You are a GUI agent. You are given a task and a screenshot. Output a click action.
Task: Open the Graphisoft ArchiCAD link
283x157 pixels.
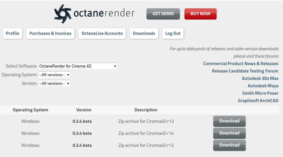pos(258,101)
